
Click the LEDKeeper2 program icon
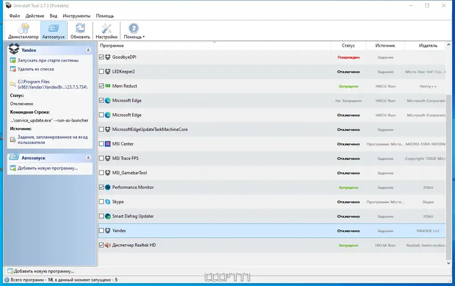point(107,72)
